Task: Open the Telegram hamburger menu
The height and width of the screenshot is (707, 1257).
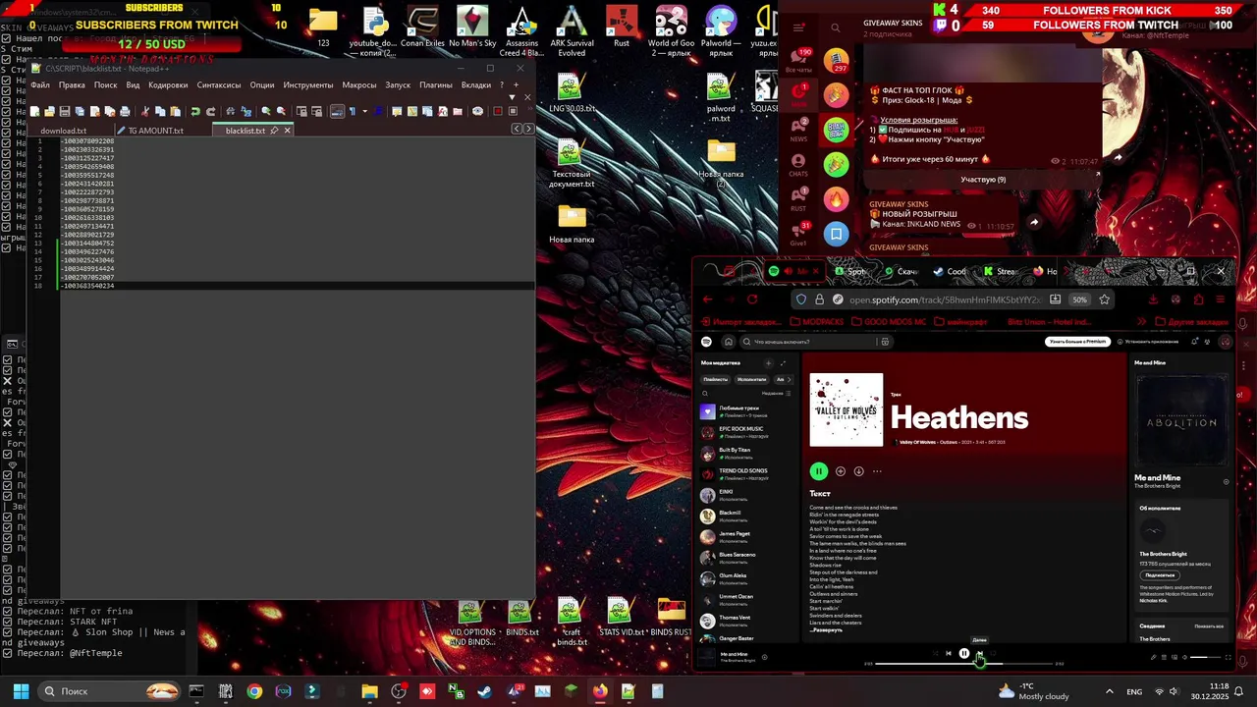Action: pos(798,27)
